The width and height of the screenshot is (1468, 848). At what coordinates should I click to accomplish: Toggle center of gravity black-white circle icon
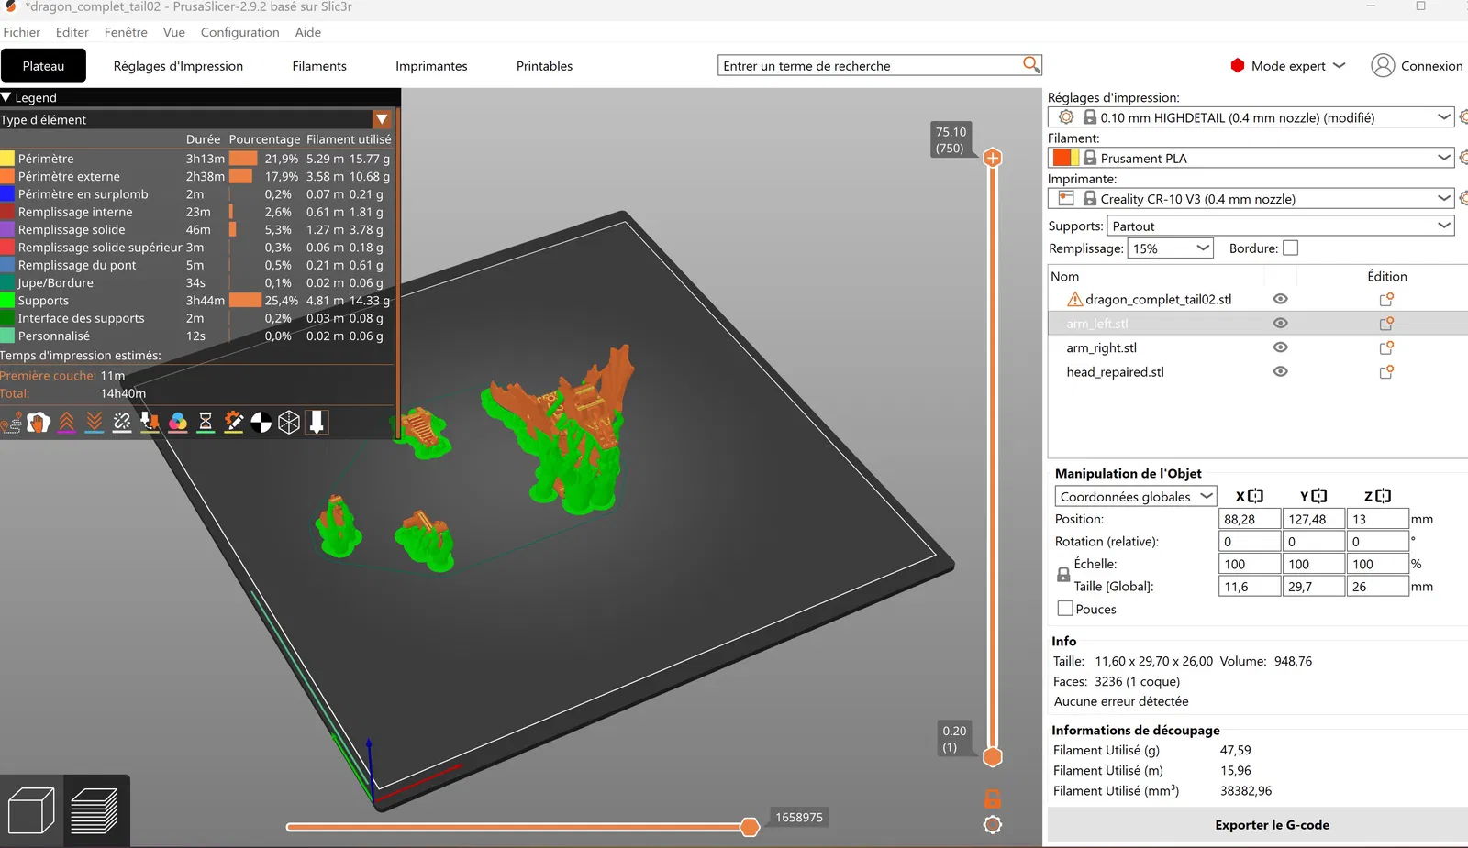point(261,423)
